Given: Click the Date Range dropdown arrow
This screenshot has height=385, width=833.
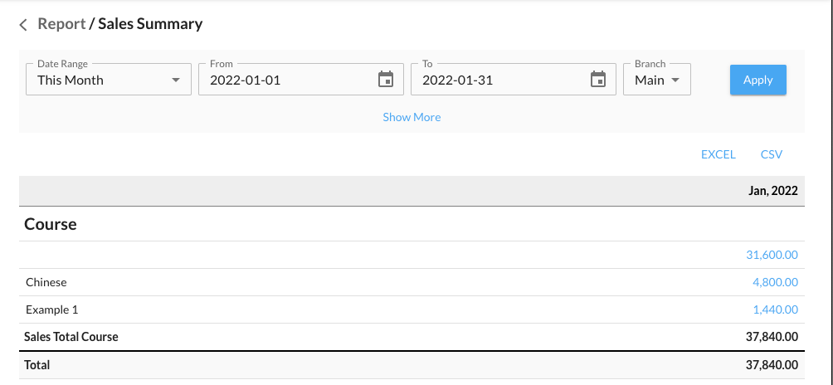Looking at the screenshot, I should (175, 80).
